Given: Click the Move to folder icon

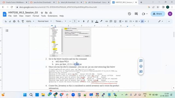Looking at the screenshot, I should (46, 13).
